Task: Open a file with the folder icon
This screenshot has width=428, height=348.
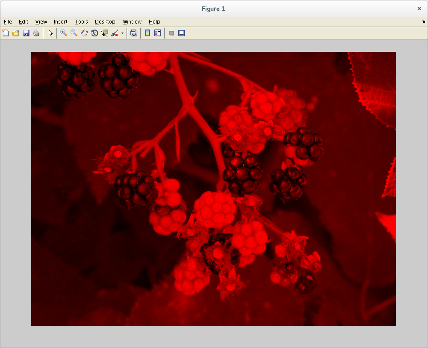Action: (16, 33)
